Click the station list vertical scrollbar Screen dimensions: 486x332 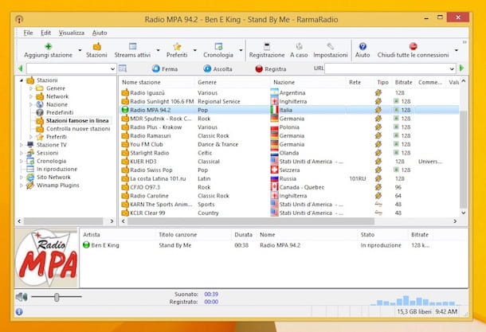464,159
